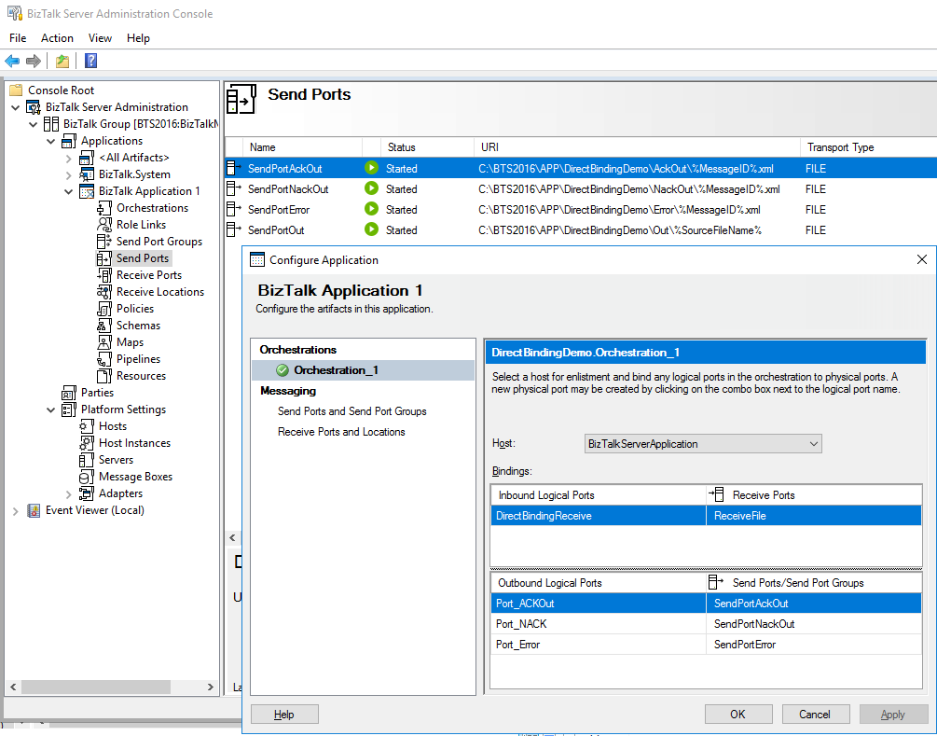Viewport: 937px width, 736px height.
Task: Click the tree pane scroll right arrow
Action: click(x=211, y=687)
